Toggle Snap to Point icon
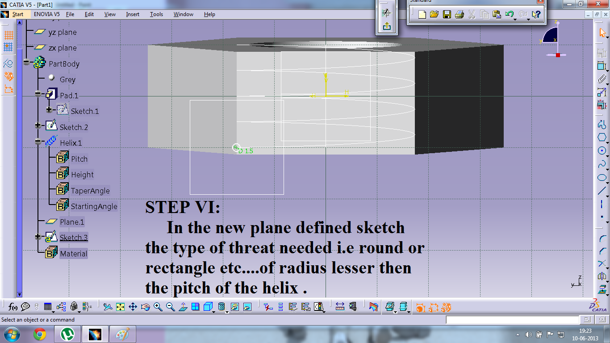The width and height of the screenshot is (610, 343). pyautogui.click(x=8, y=47)
